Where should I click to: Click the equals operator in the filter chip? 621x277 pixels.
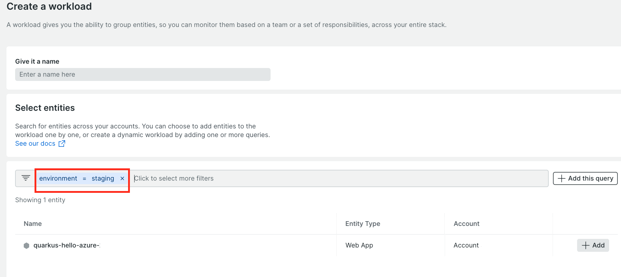click(x=85, y=178)
